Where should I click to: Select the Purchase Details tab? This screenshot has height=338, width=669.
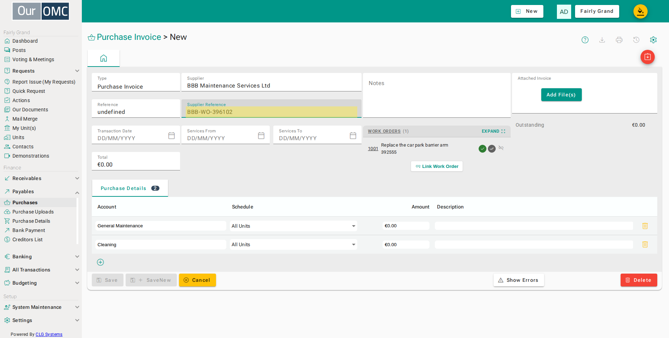point(130,188)
